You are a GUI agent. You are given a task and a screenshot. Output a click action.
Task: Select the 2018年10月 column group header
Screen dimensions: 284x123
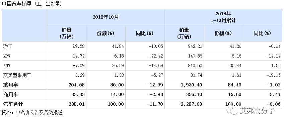click(106, 17)
